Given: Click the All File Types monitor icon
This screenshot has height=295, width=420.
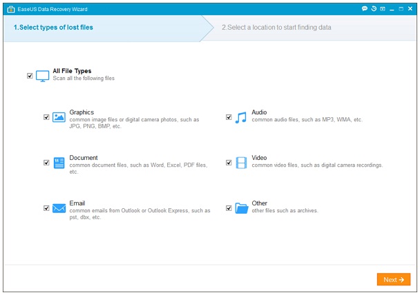Looking at the screenshot, I should [43, 76].
